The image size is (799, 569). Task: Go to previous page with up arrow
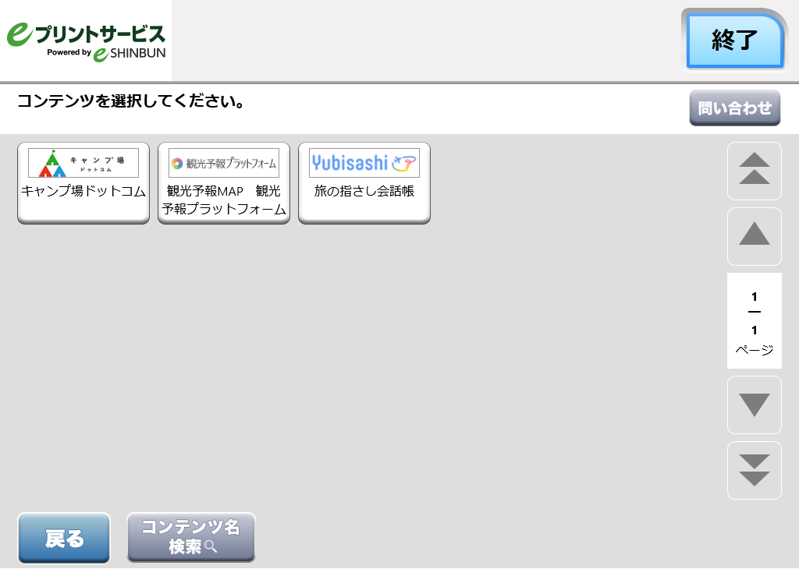(x=755, y=236)
